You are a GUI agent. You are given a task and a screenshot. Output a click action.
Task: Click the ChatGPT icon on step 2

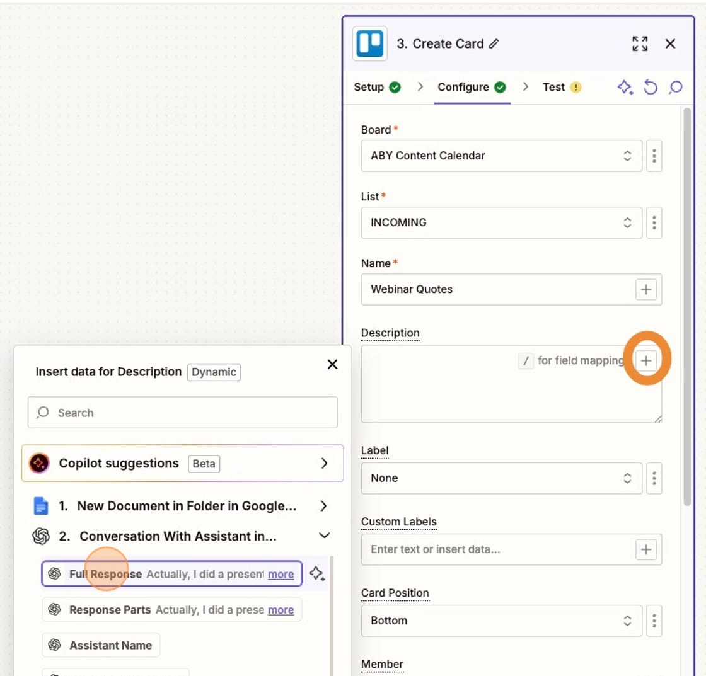click(42, 536)
